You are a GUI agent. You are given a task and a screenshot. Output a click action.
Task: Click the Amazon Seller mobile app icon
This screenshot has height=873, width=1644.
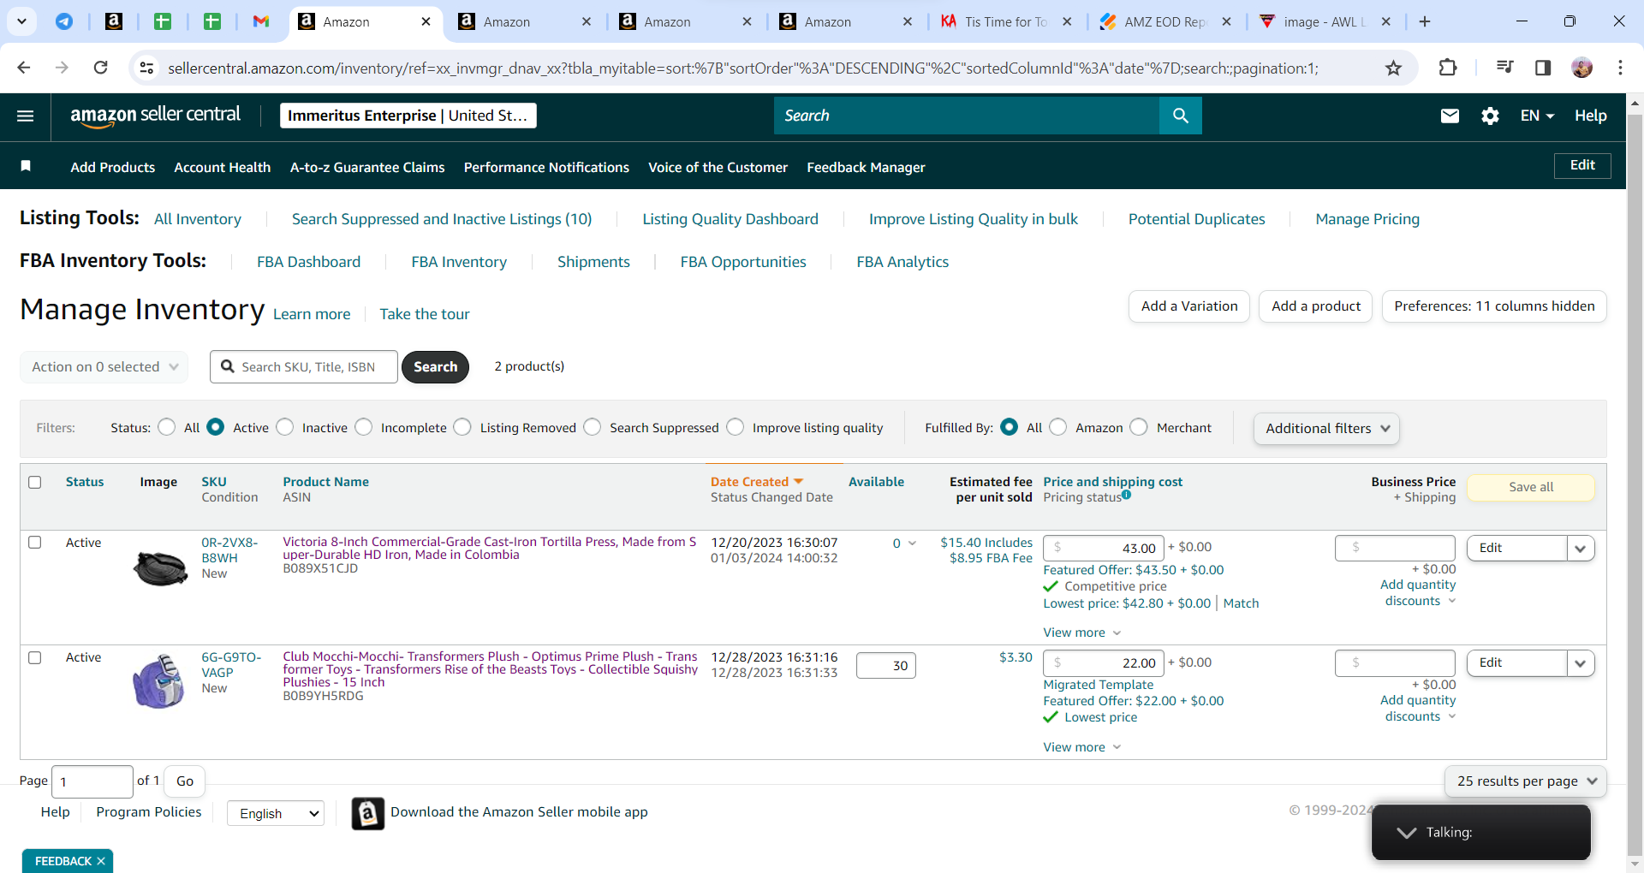click(368, 813)
